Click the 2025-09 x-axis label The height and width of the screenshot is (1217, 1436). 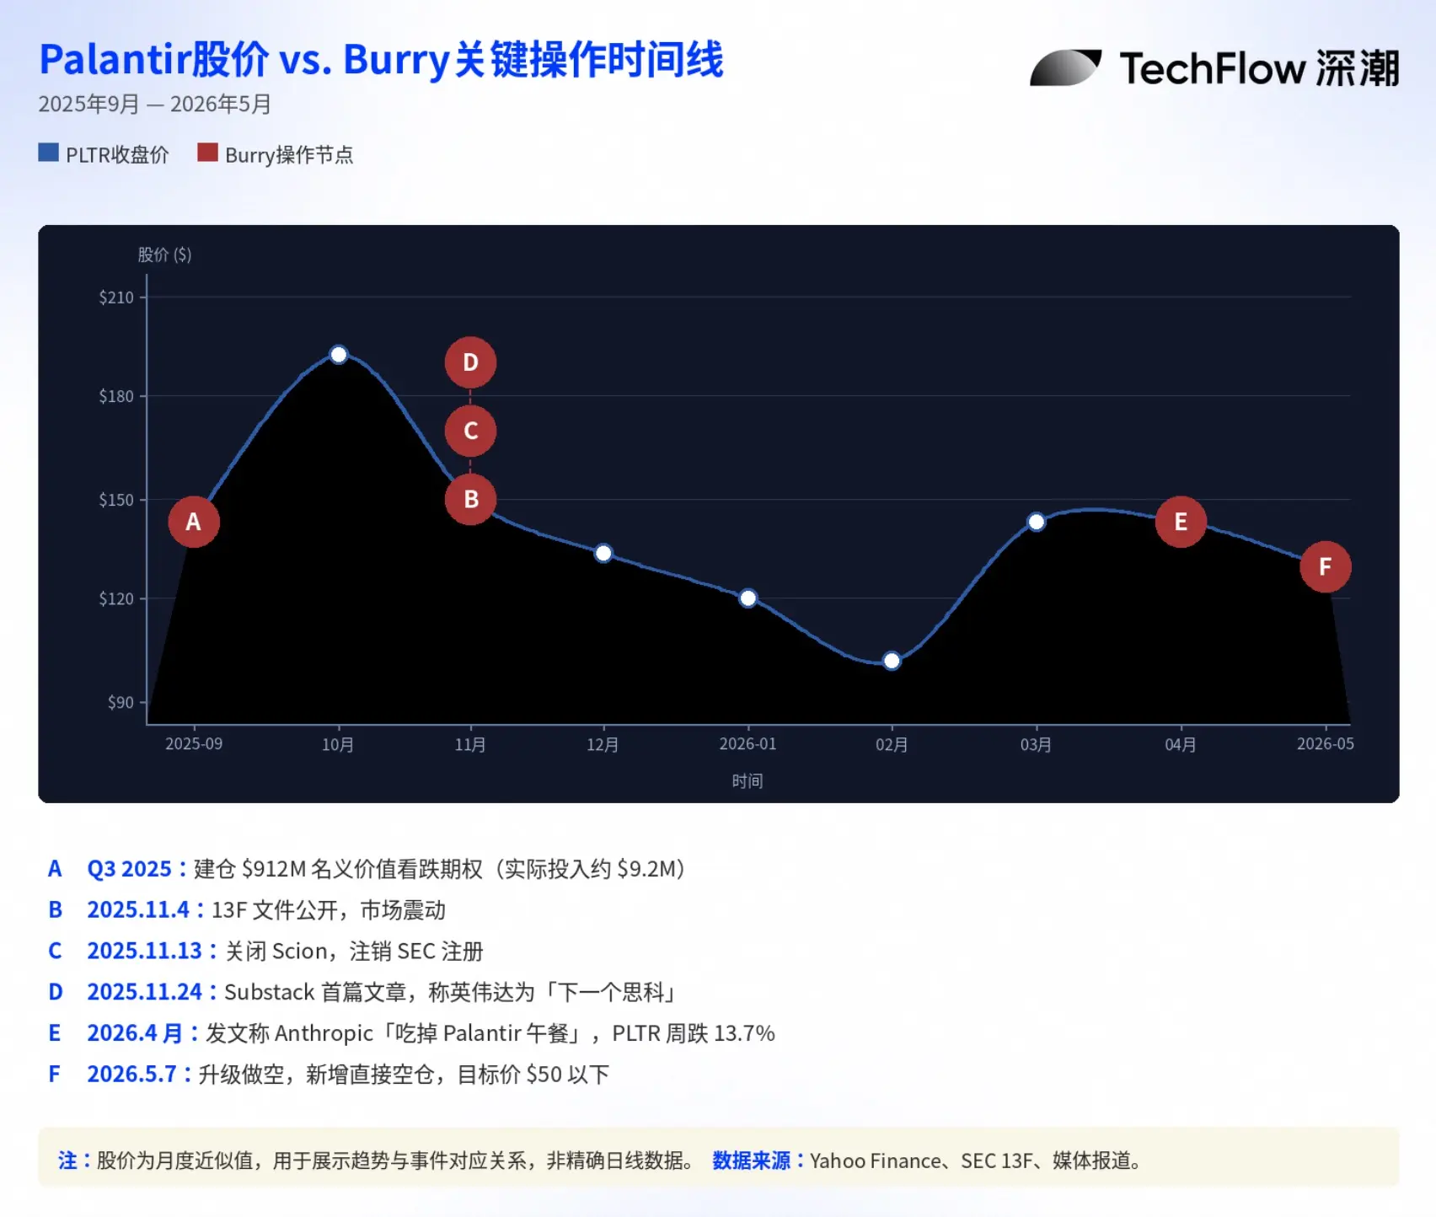194,744
